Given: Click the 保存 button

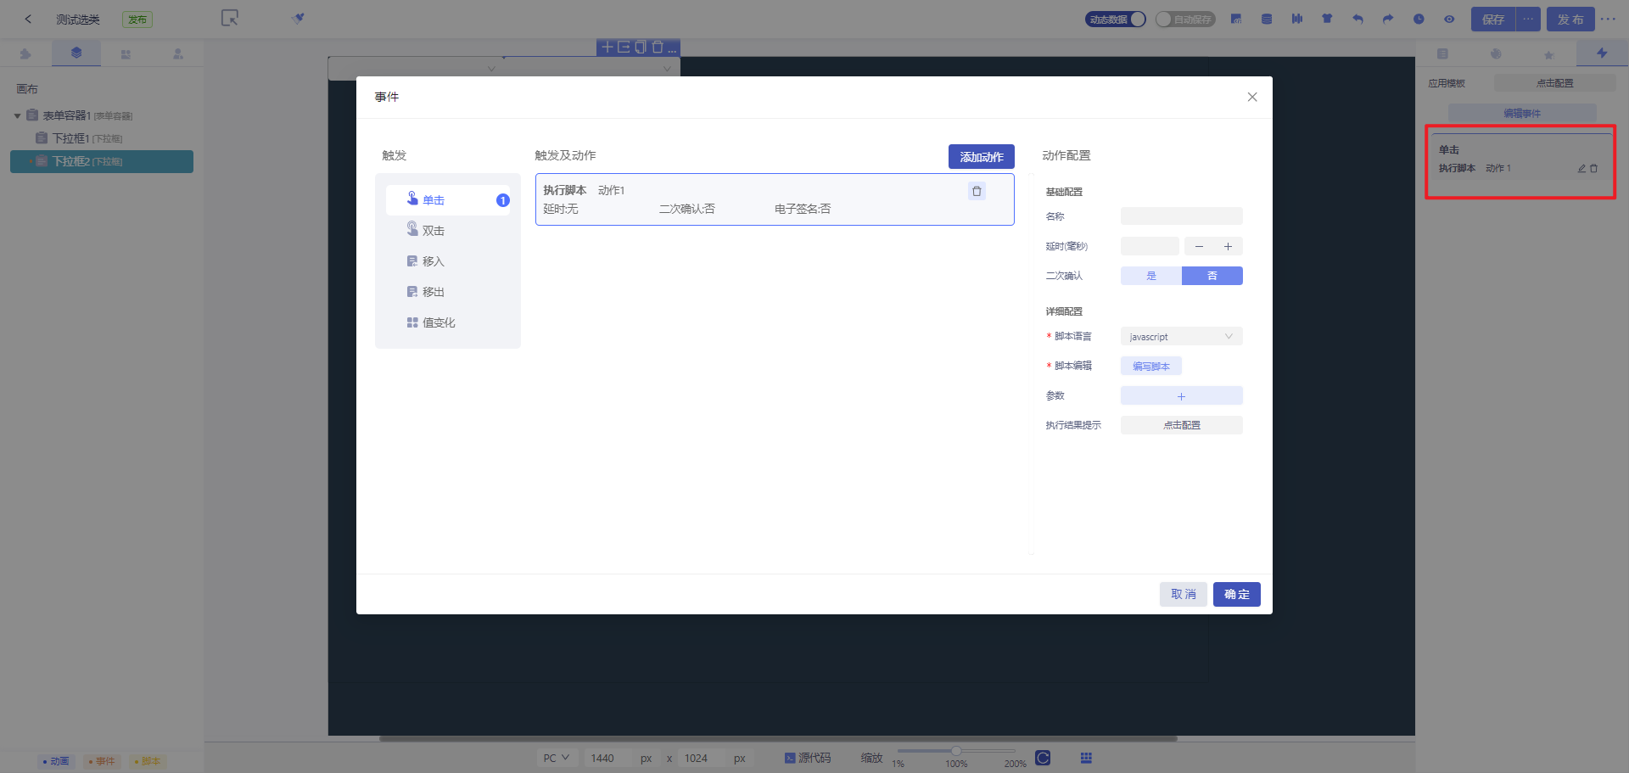Looking at the screenshot, I should [x=1493, y=19].
